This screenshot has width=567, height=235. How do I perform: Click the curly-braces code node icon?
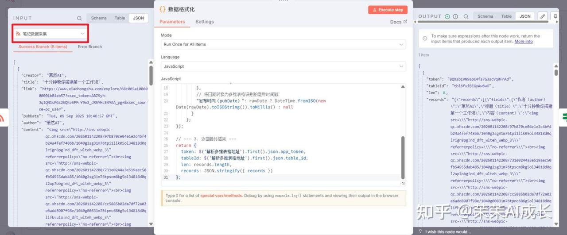point(162,9)
